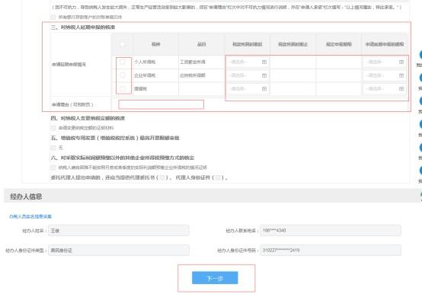The image size is (422, 300).
Task: Click the 经办人联系电话 field
Action: (x=331, y=231)
